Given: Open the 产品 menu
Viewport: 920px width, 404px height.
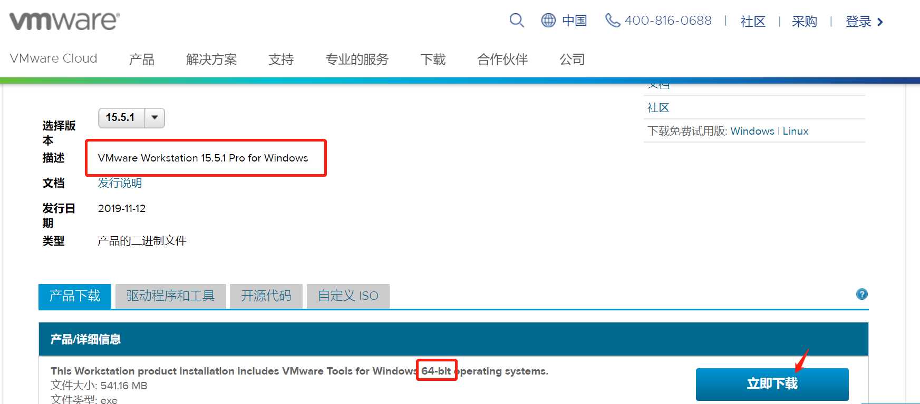Looking at the screenshot, I should click(x=142, y=59).
